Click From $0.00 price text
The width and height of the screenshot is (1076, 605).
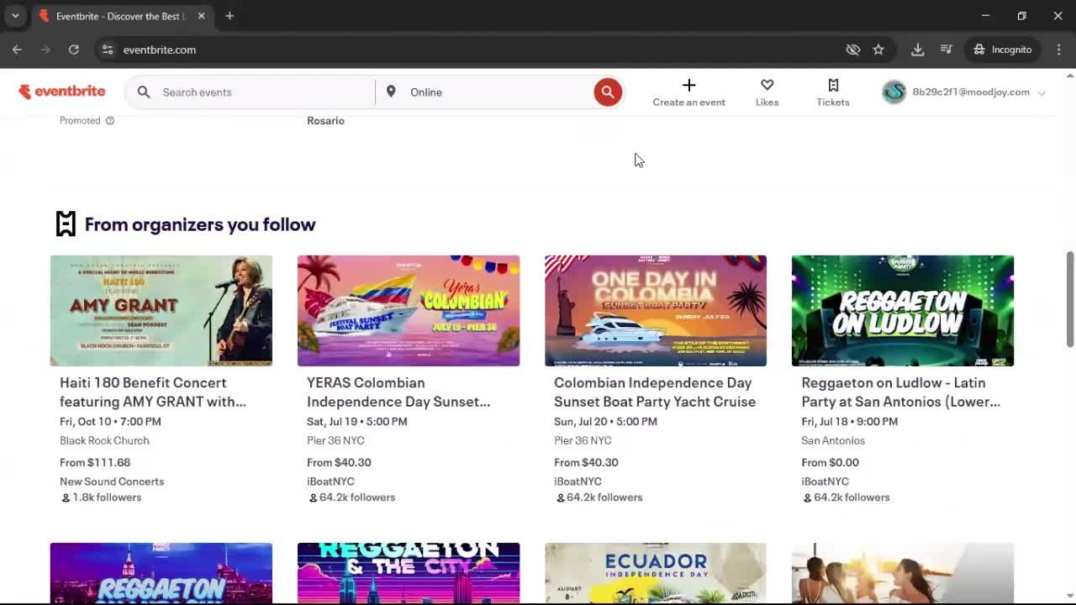click(831, 462)
